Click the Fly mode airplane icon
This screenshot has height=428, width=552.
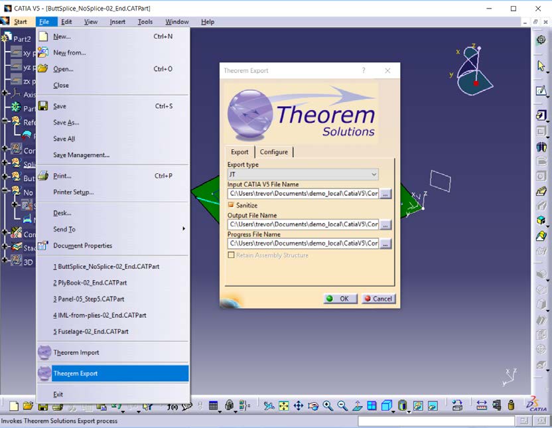click(269, 406)
